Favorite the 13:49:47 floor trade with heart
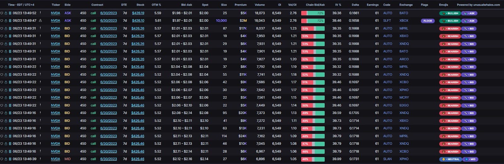 2,21
